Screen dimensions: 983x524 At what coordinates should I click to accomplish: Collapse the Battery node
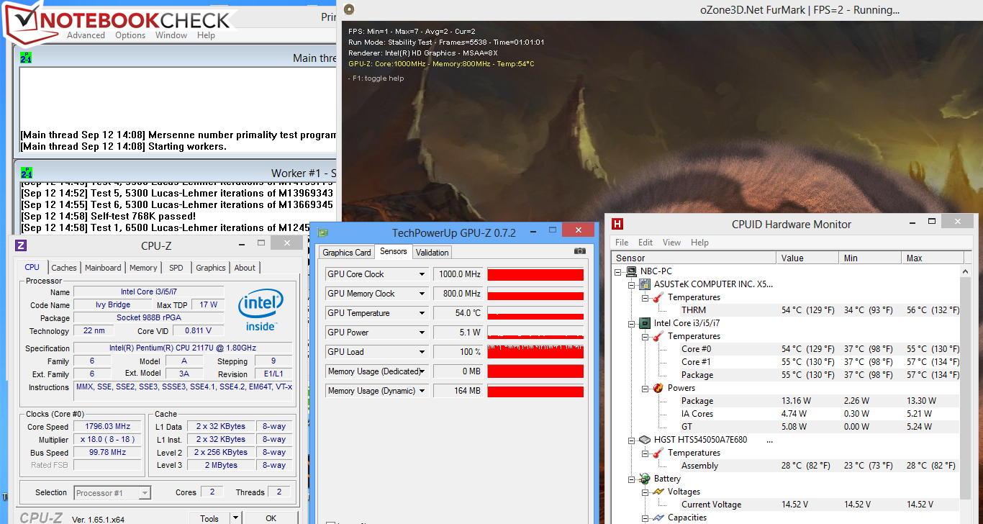click(x=632, y=479)
